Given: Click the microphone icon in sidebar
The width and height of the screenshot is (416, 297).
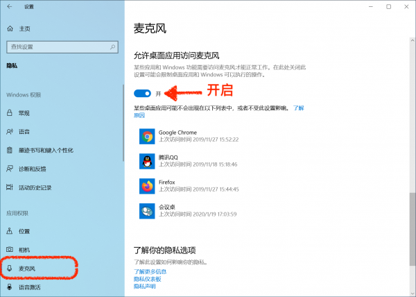Looking at the screenshot, I should click(10, 269).
